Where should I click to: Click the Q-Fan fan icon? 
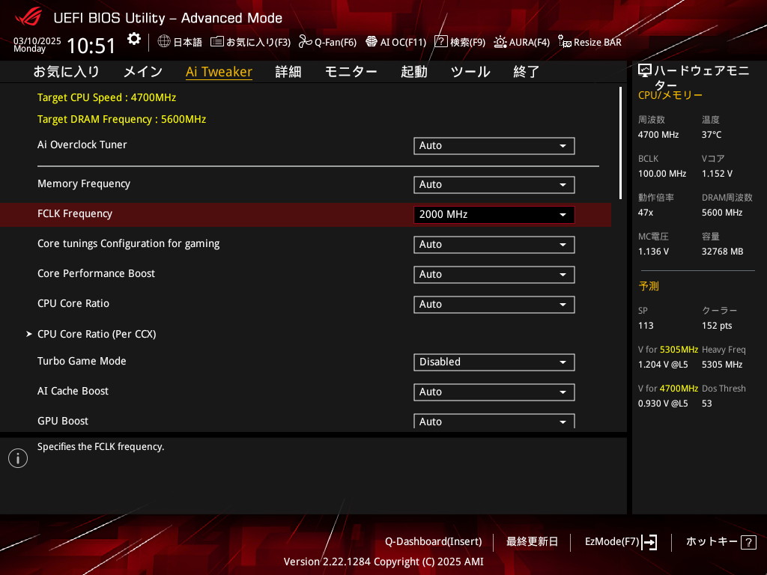[x=306, y=42]
